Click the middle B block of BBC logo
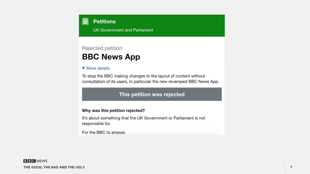 tap(30, 161)
